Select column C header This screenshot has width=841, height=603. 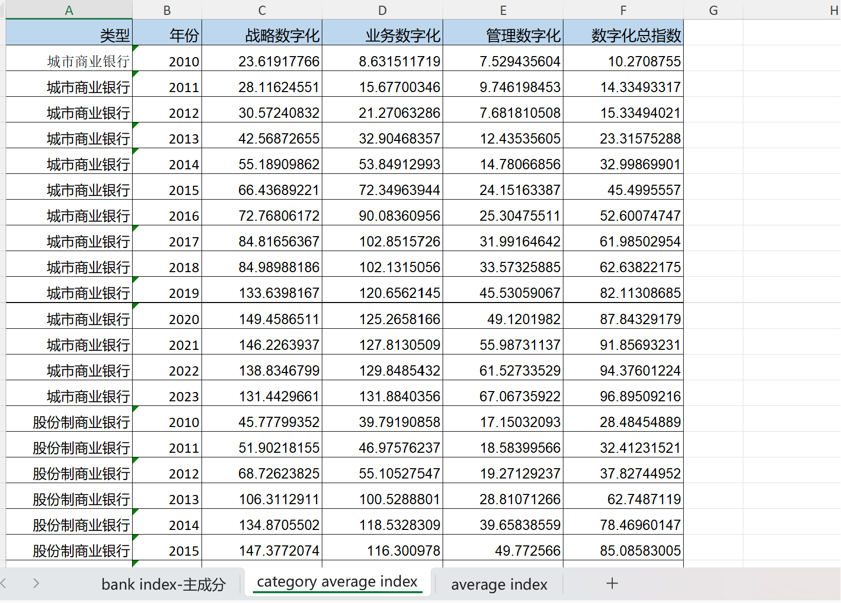(262, 10)
